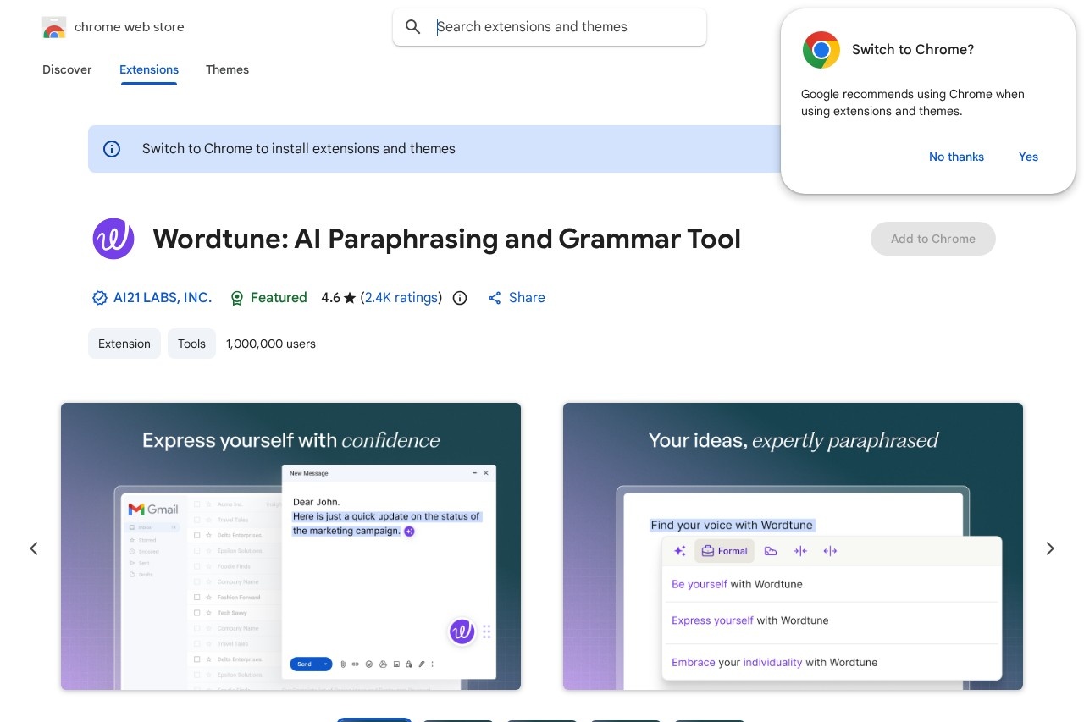Open the ratings info circle icon
Screen dimensions: 1084x722
tap(460, 298)
